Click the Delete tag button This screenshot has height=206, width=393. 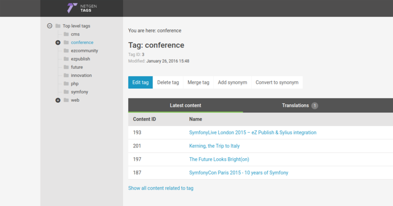[x=168, y=82]
